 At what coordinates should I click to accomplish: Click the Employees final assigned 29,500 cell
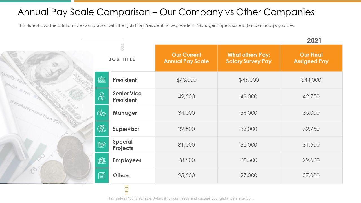pyautogui.click(x=311, y=160)
